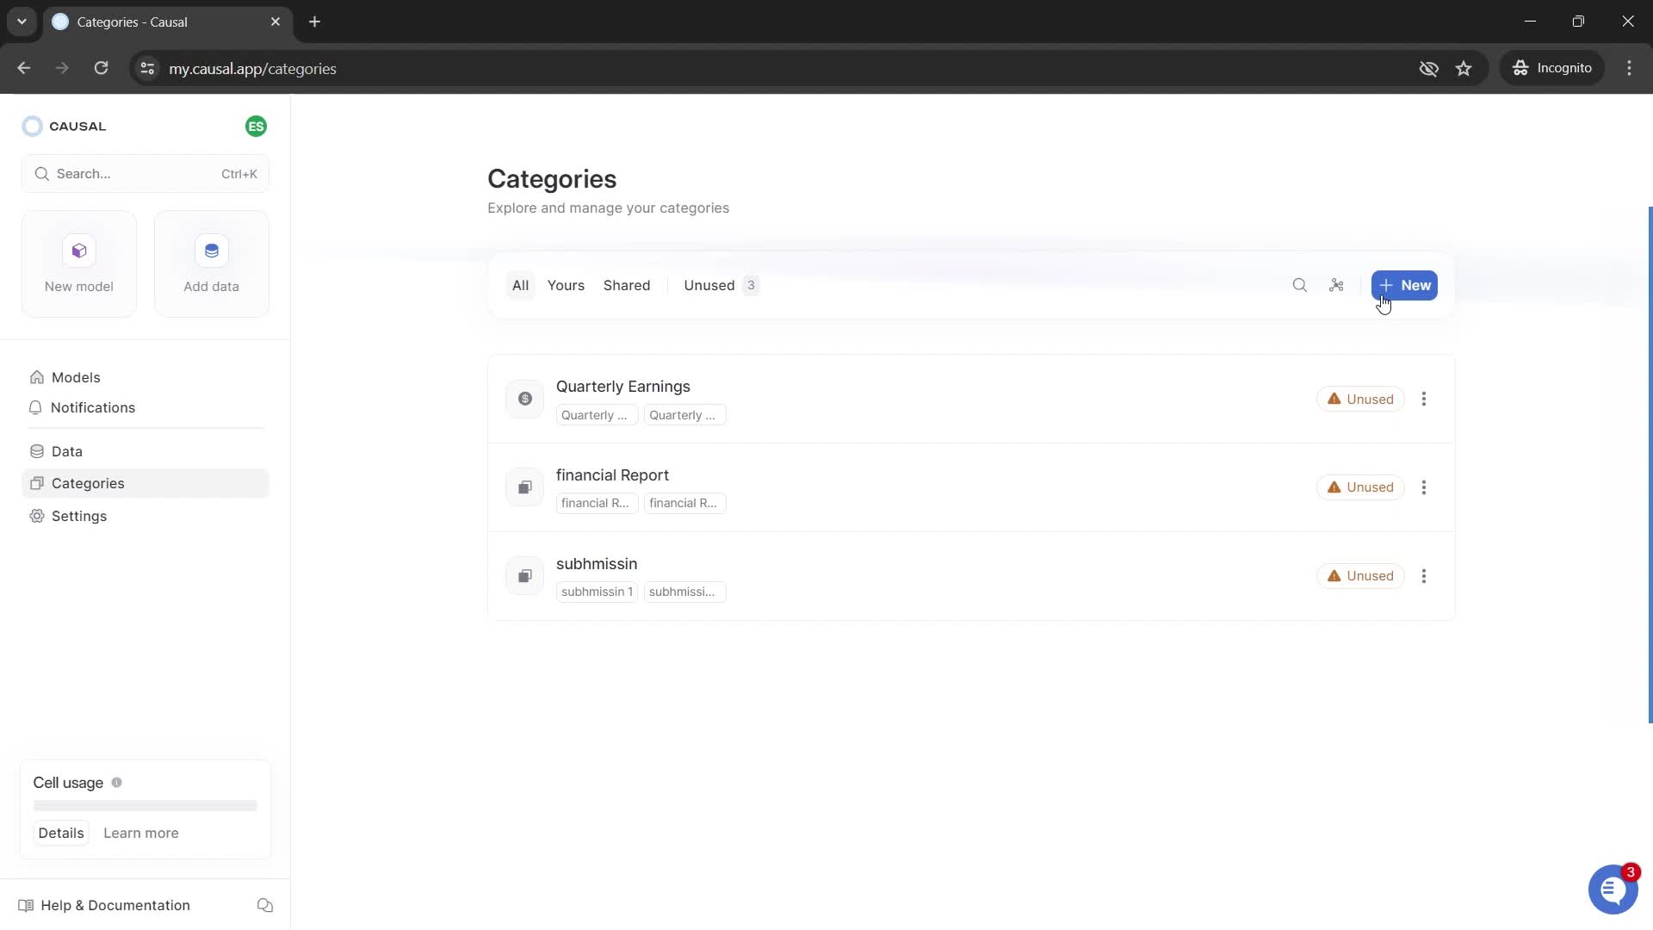
Task: Click the Notifications icon in sidebar
Action: pyautogui.click(x=36, y=406)
